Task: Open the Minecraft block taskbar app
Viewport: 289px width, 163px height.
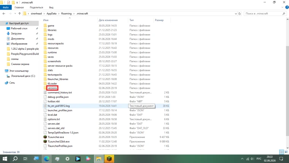Action: pyautogui.click(x=109, y=158)
